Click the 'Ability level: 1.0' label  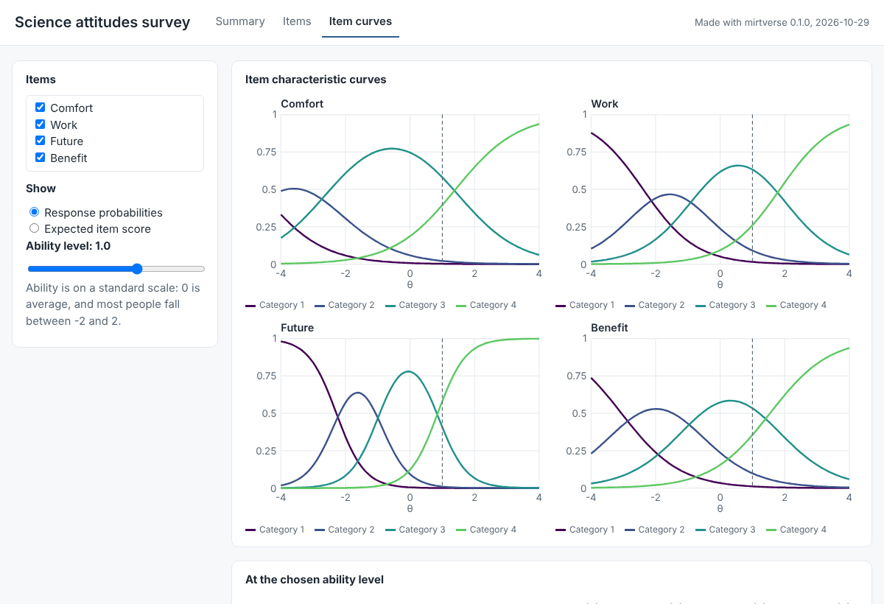click(x=69, y=246)
